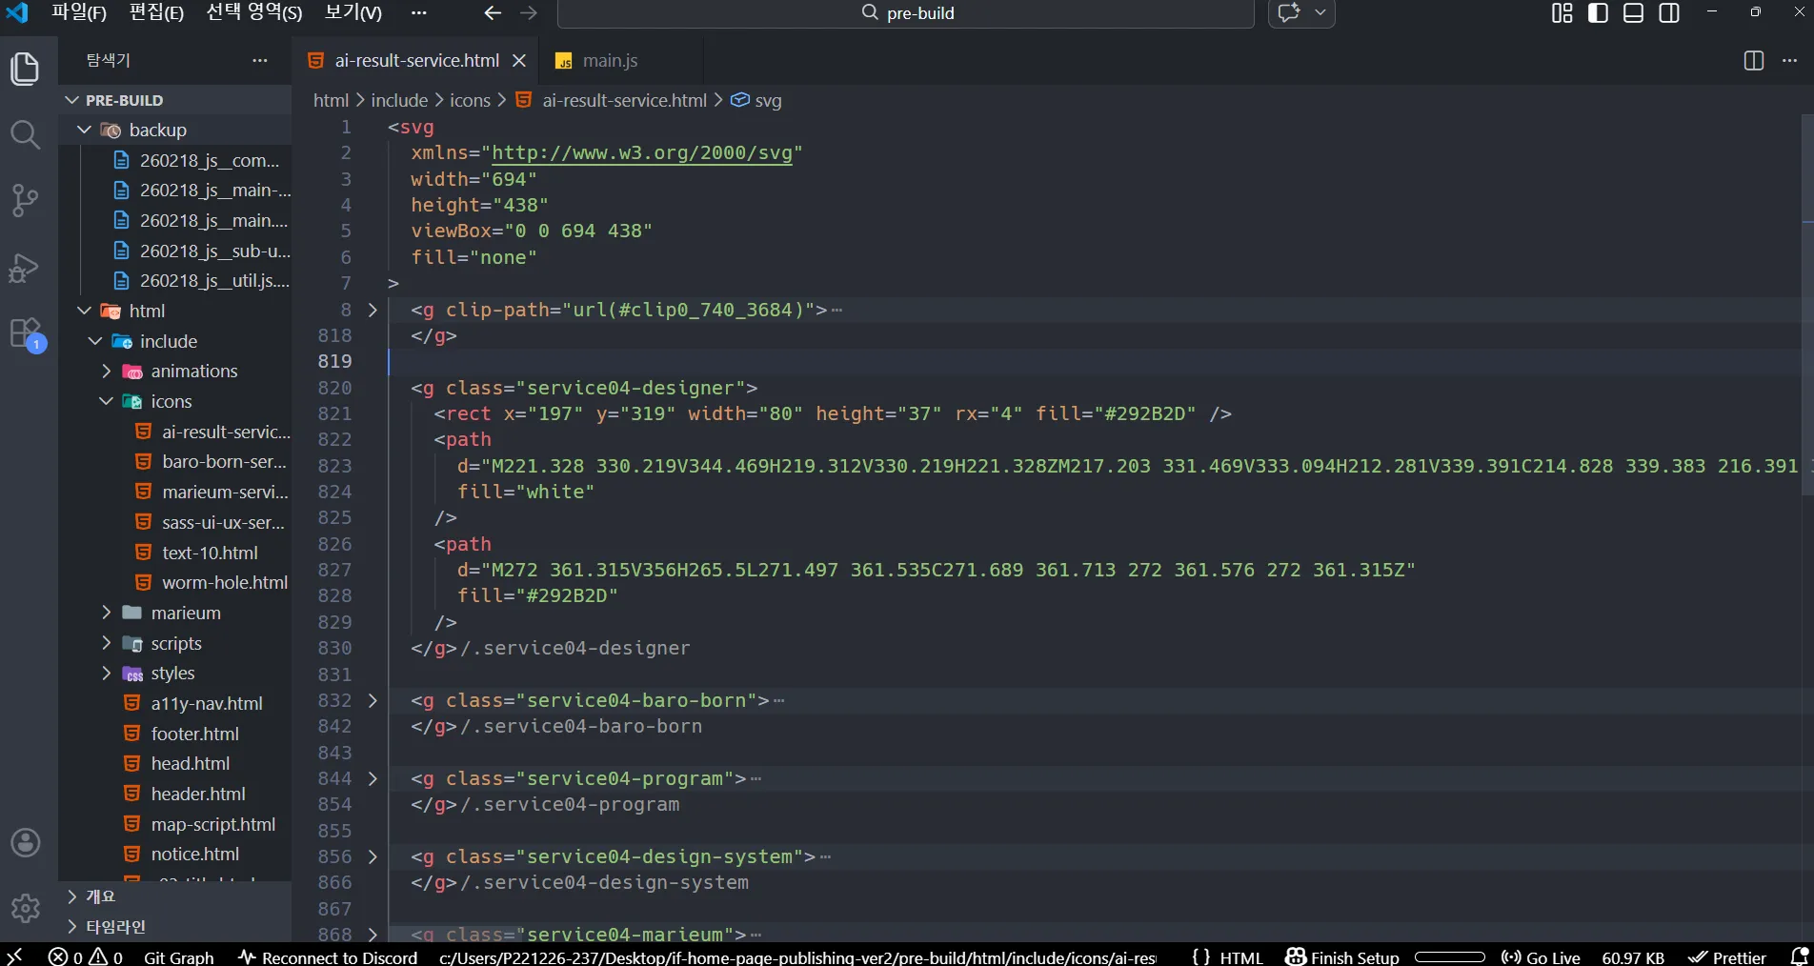Unfold the clip-path g element on line 8

pyautogui.click(x=373, y=310)
